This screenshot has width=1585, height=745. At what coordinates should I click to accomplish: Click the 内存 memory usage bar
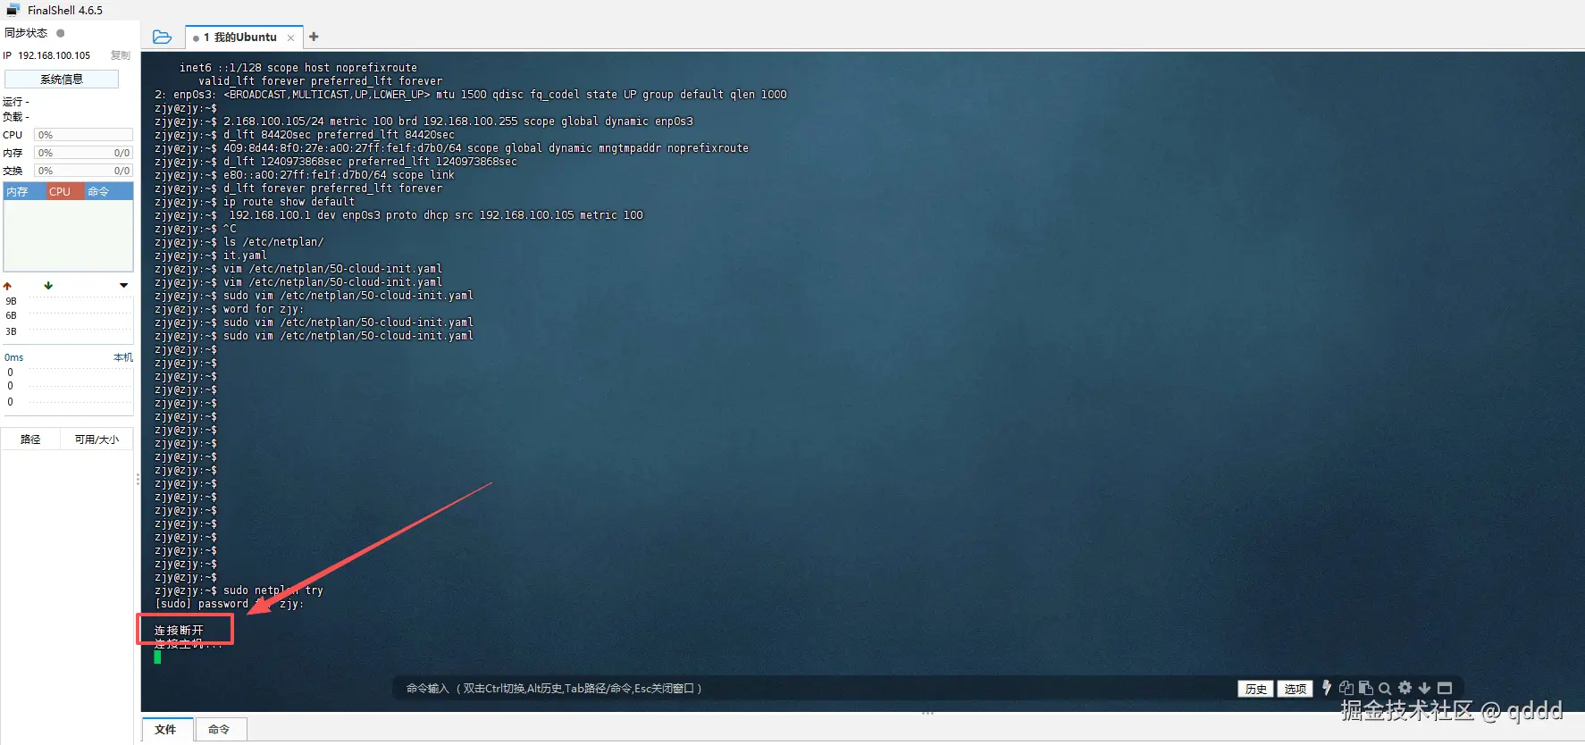pyautogui.click(x=83, y=153)
